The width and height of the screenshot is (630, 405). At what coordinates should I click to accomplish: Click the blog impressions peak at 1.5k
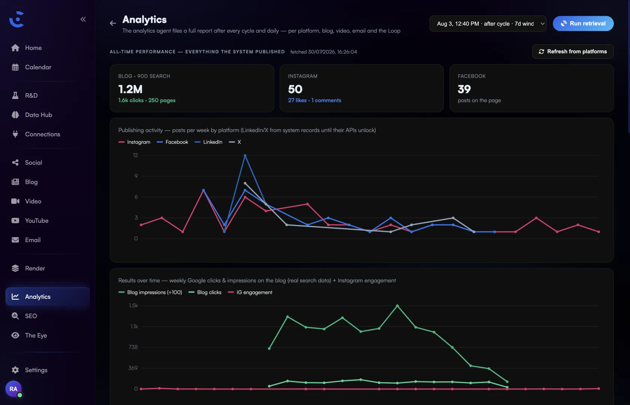[397, 306]
